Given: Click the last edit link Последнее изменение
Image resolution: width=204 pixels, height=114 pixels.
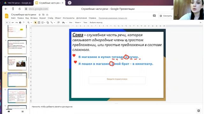Looking at the screenshot, I should [113, 18].
